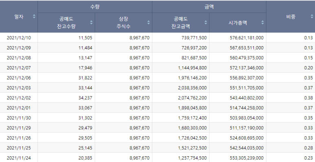
Task: Click market cap value 543,440,802,000
Action: point(247,98)
